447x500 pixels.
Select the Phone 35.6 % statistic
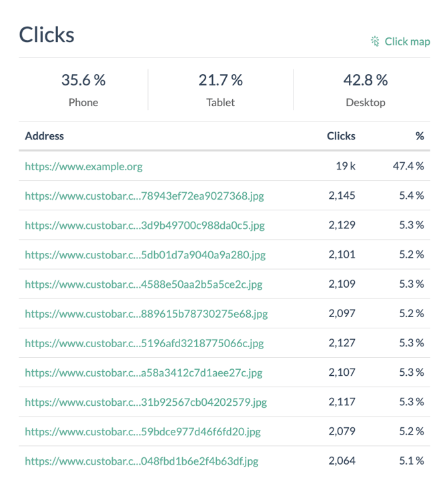[x=83, y=89]
